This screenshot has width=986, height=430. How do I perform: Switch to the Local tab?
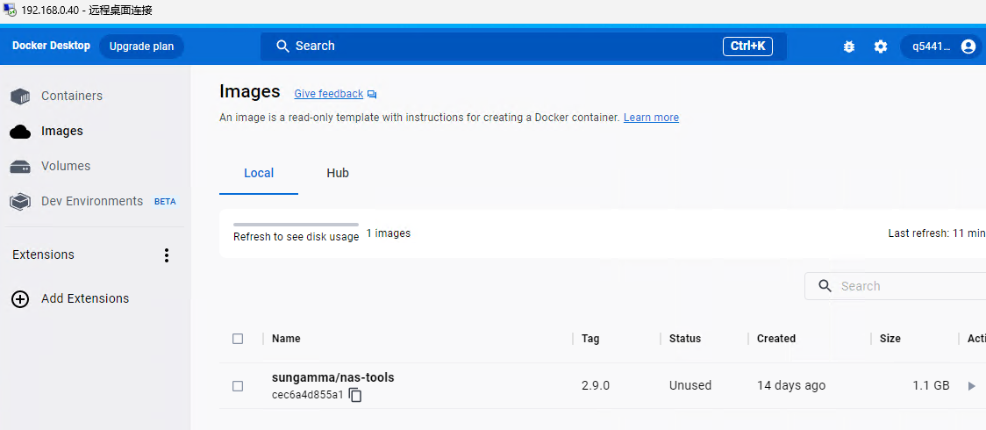pos(259,174)
